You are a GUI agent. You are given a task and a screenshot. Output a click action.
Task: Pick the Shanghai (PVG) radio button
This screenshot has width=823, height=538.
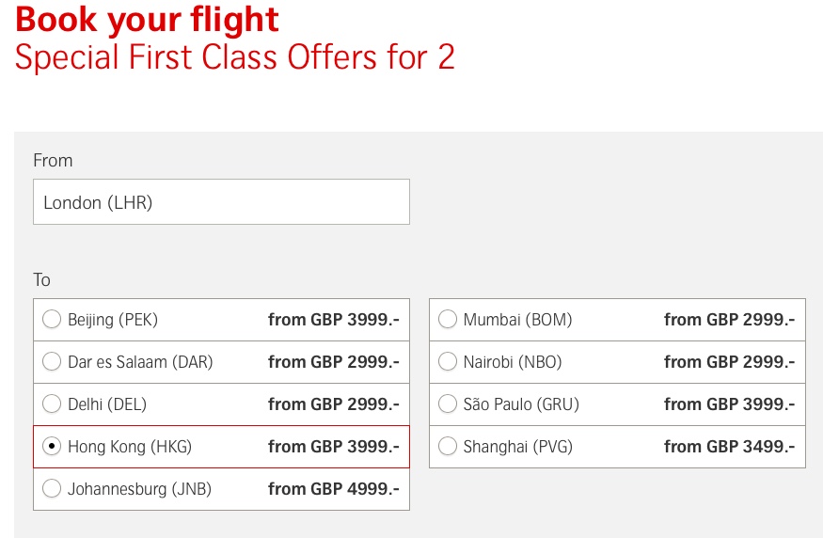(448, 447)
